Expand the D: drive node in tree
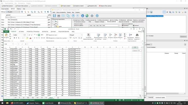 (53, 23)
